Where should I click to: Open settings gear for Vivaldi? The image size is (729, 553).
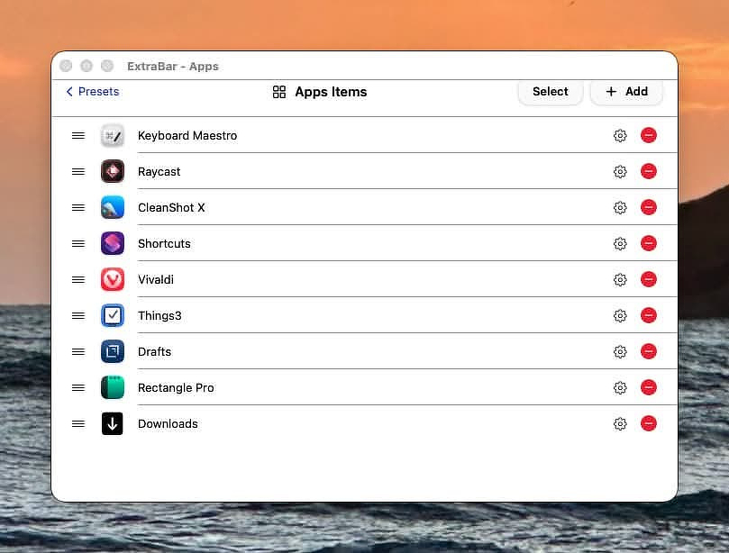[620, 280]
